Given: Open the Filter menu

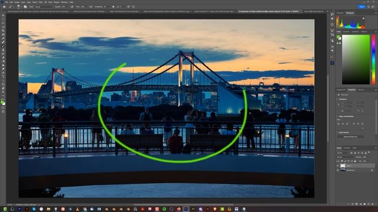Looking at the screenshot, I should point(41,2).
